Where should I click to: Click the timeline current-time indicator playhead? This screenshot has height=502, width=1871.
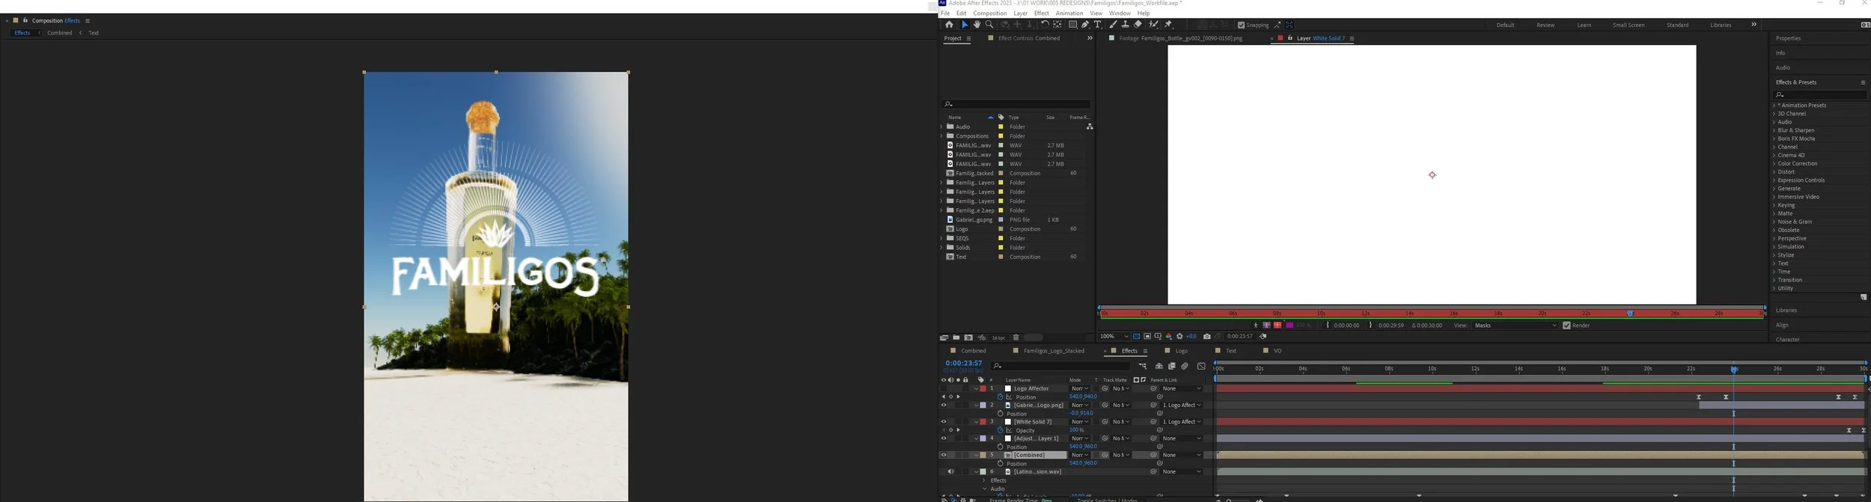coord(1734,370)
